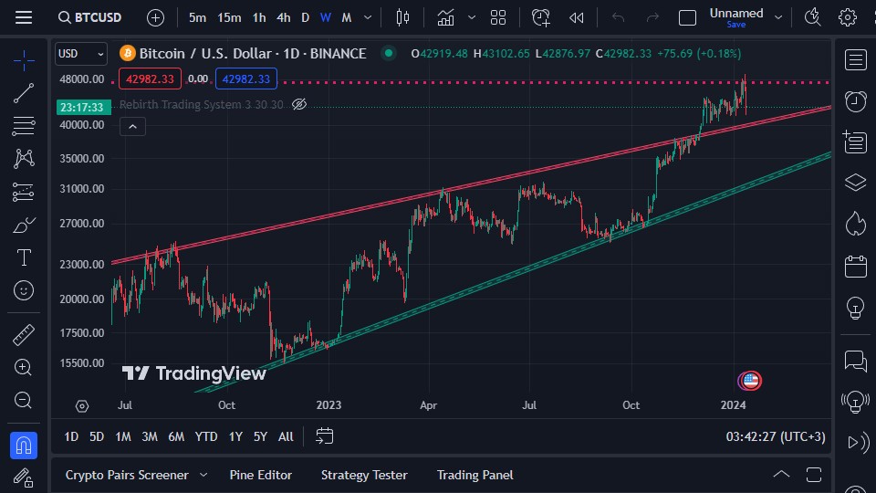Screen dimensions: 876x493
Task: Expand the timeframe interval dropdown
Action: tap(368, 18)
